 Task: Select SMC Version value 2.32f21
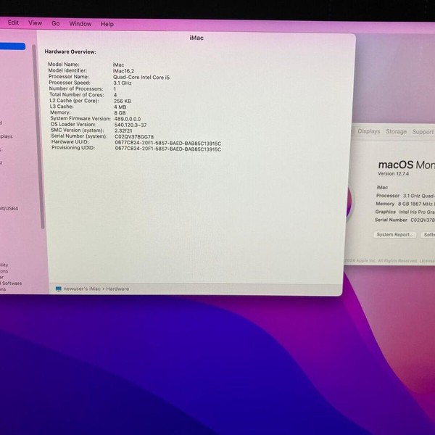(x=123, y=130)
